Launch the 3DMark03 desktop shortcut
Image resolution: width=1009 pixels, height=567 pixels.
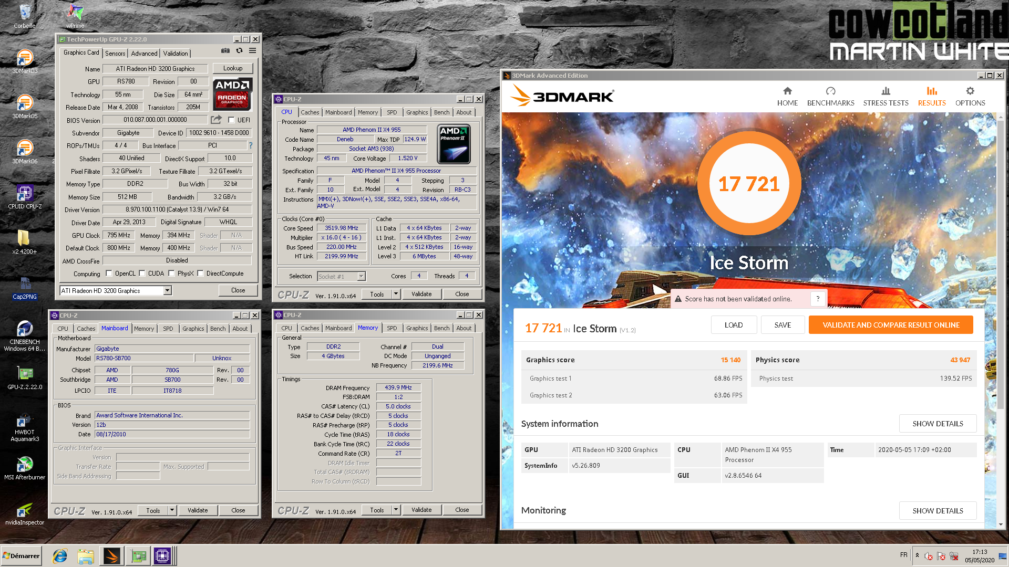[x=25, y=61]
